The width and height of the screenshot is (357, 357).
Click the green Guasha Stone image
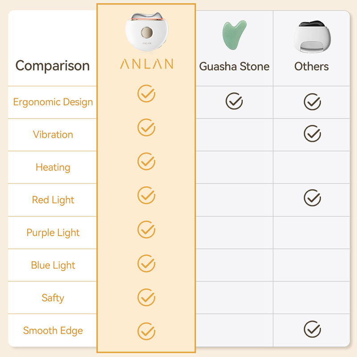pyautogui.click(x=234, y=35)
